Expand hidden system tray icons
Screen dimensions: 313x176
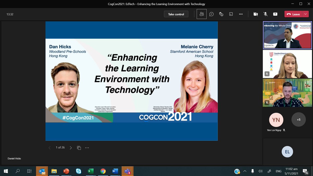coord(245,171)
